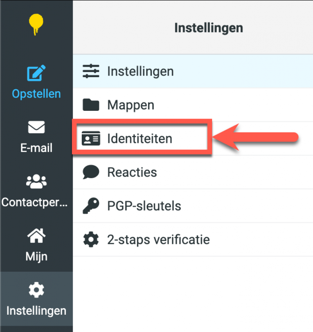313x332 pixels.
Task: Open the E-mail envelope icon
Action: click(x=36, y=126)
